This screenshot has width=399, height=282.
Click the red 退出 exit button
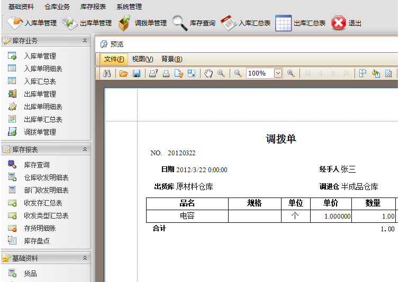(x=347, y=23)
